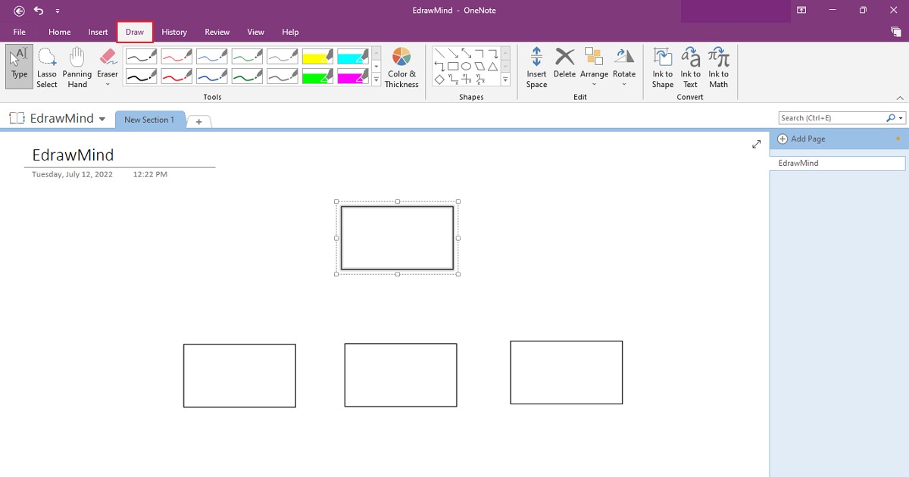
Task: Choose the thick gray pen
Action: 283,76
